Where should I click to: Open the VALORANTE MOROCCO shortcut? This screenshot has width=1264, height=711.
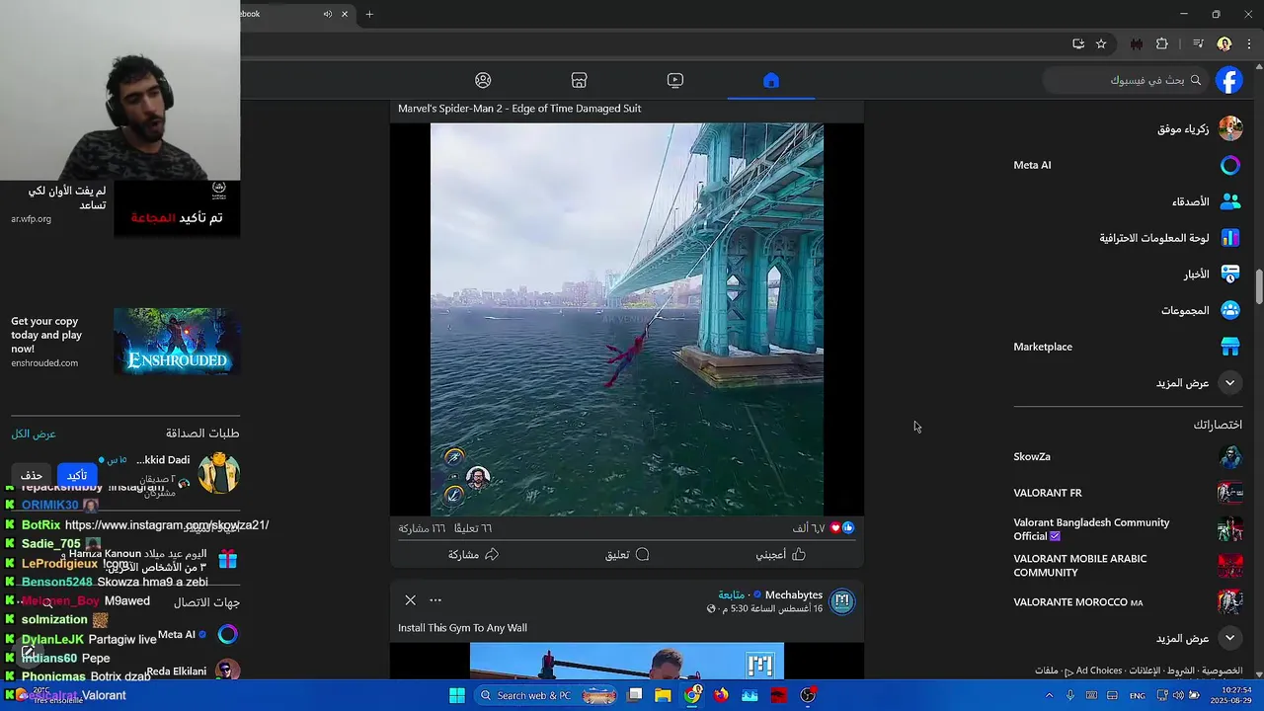click(1128, 601)
